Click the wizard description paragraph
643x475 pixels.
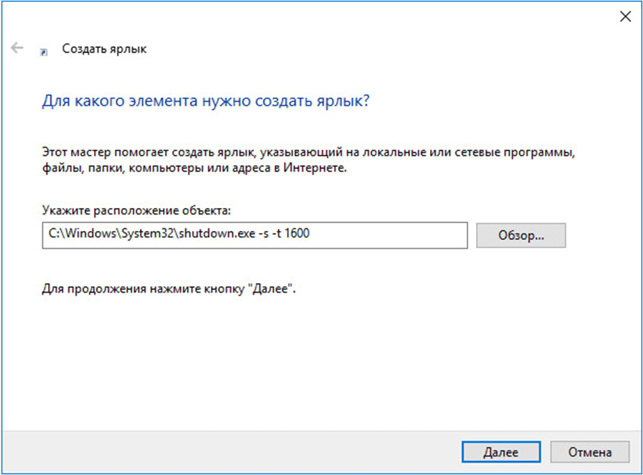[309, 160]
